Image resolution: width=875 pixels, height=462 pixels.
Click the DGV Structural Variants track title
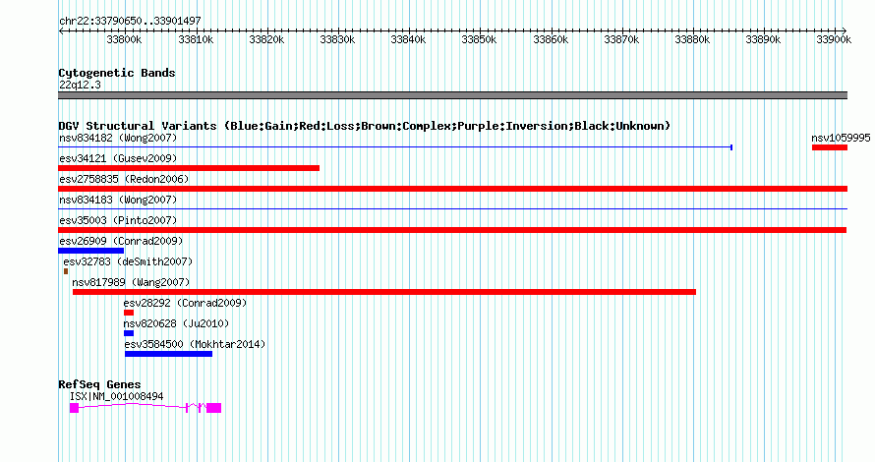[x=365, y=126]
